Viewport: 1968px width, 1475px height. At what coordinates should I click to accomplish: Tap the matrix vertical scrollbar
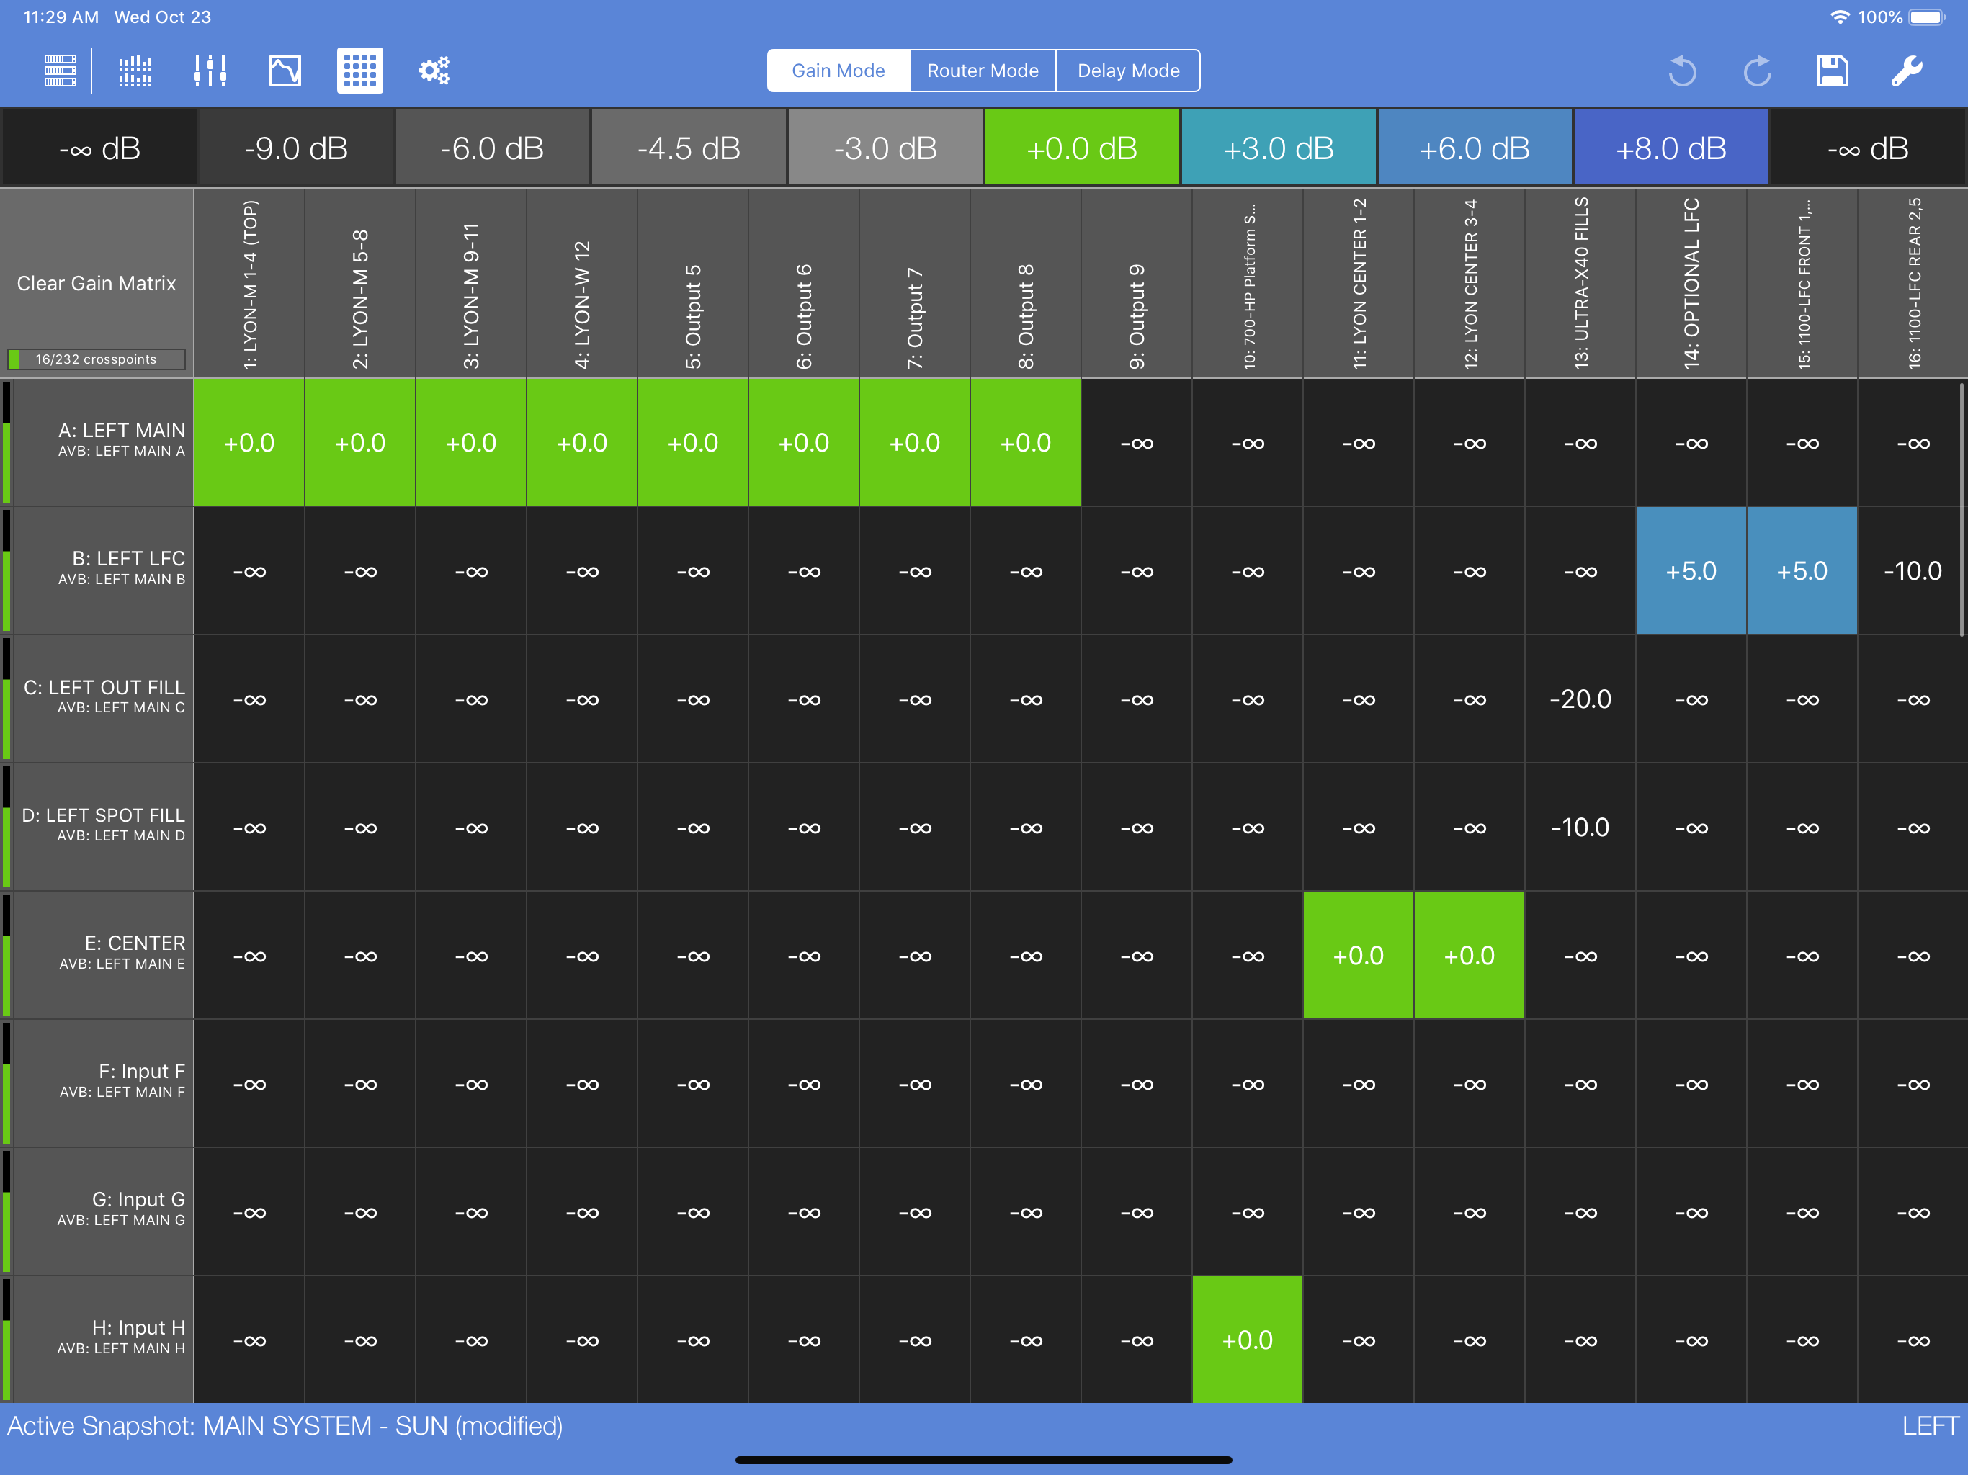[1962, 509]
